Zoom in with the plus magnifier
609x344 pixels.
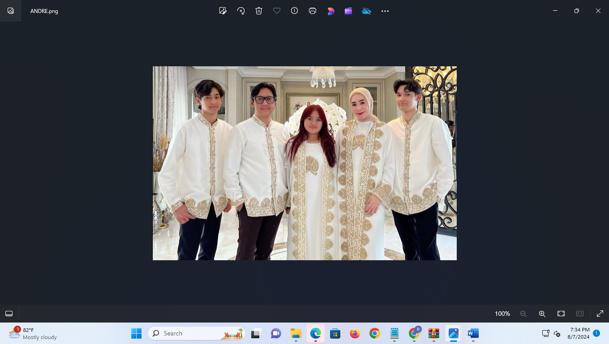point(542,314)
